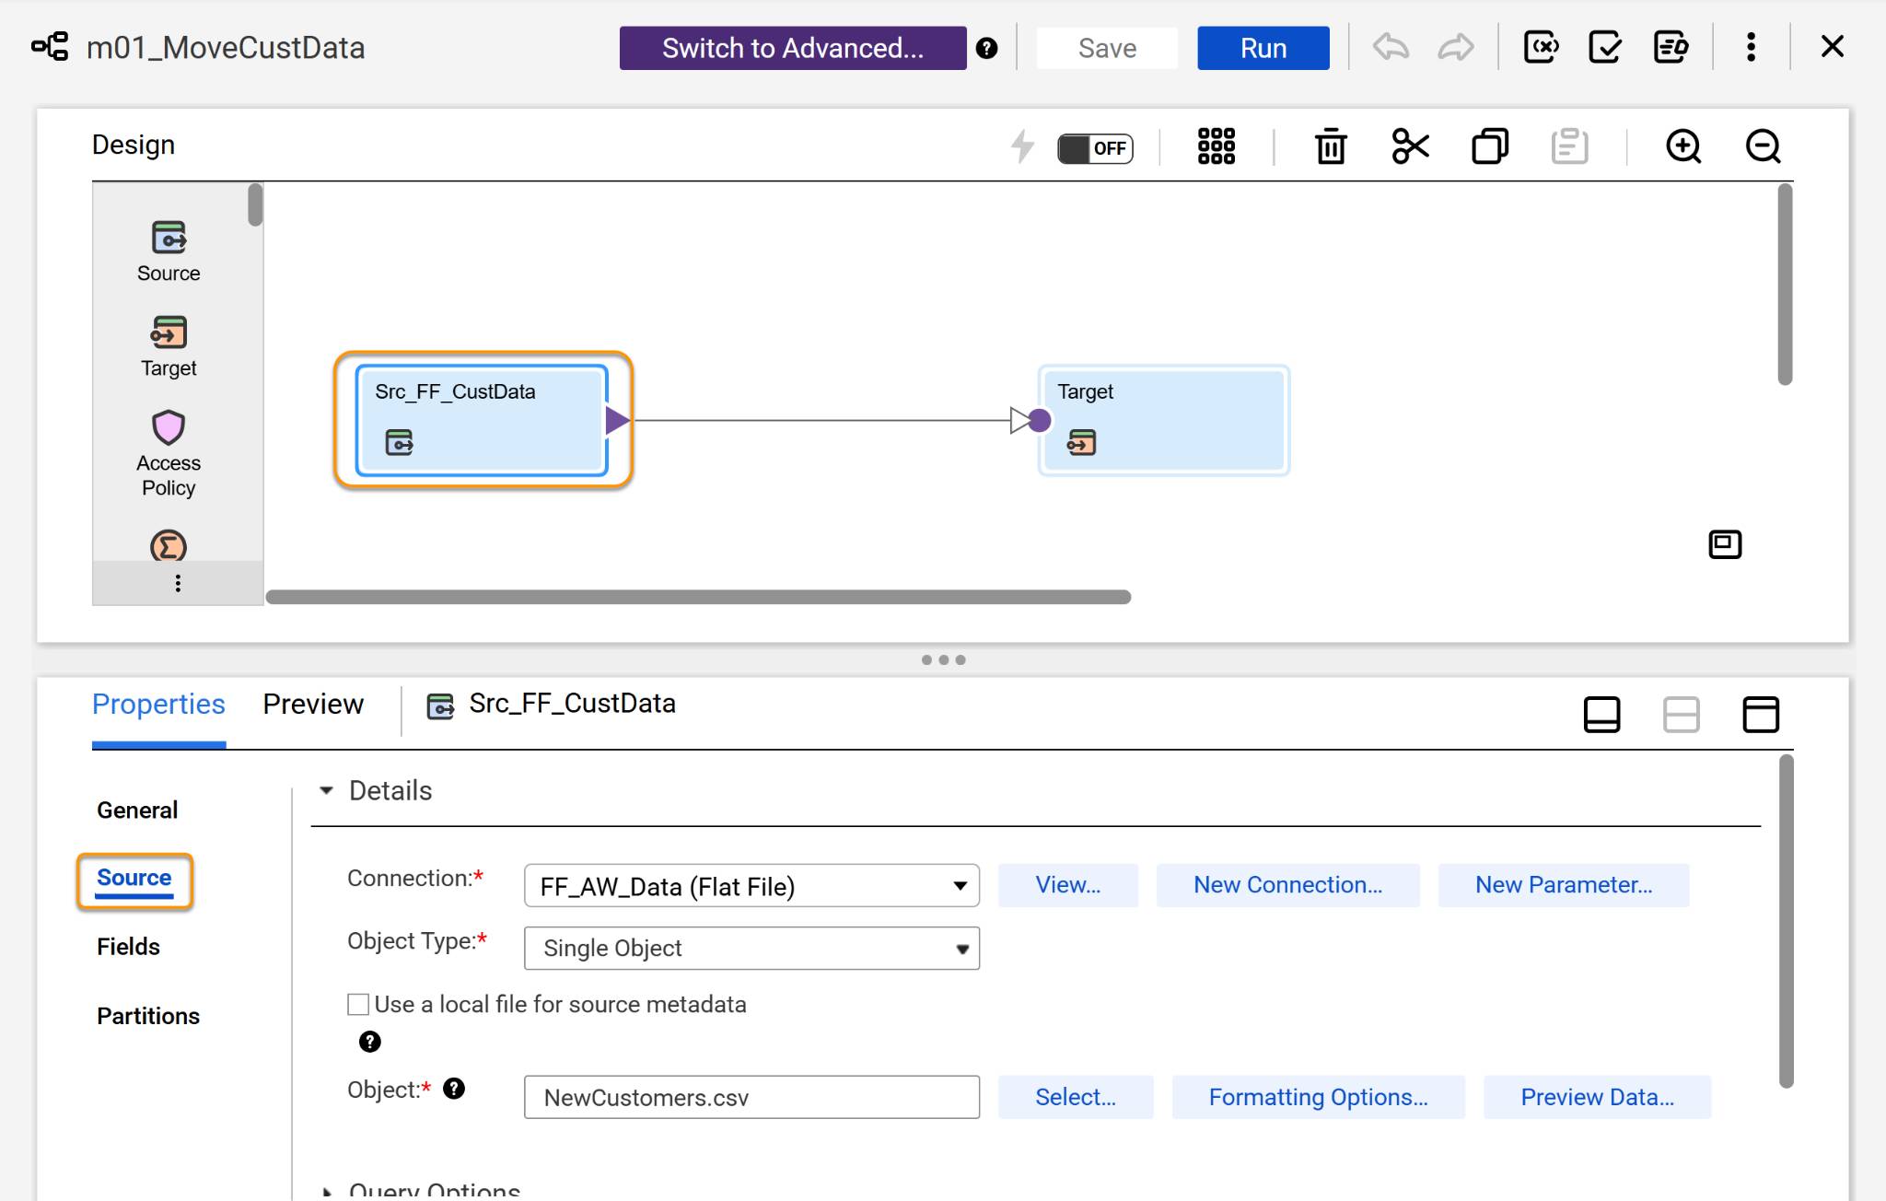Click the arrange-all grid icon
Screen dimensions: 1886x1201
pos(1217,146)
